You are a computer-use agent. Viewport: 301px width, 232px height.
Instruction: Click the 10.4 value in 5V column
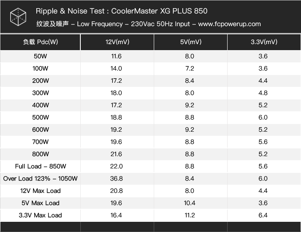[190, 203]
